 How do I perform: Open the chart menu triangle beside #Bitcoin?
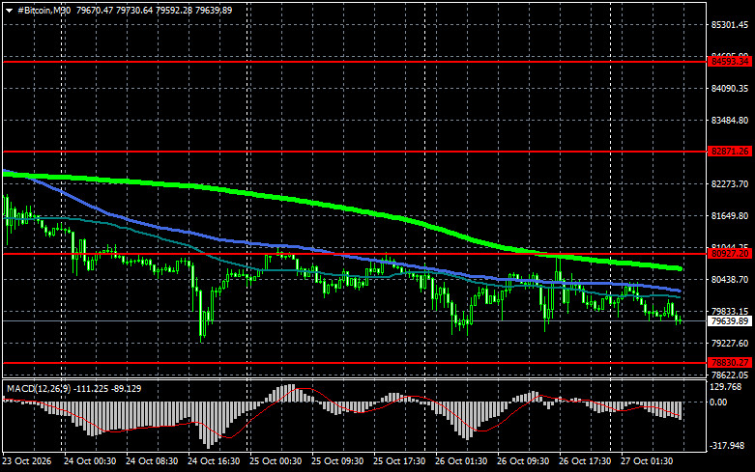(x=9, y=10)
